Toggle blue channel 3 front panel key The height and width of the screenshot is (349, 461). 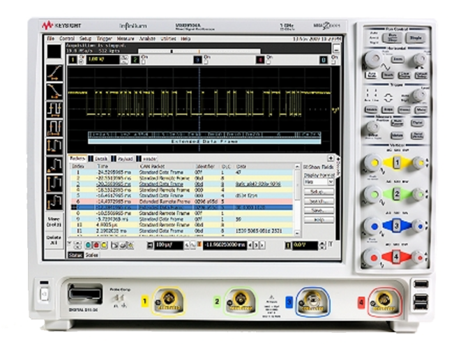tap(396, 225)
